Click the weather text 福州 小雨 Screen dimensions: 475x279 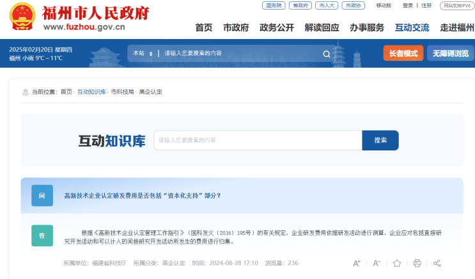click(36, 58)
